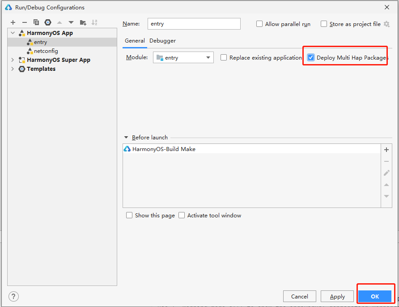Move configuration down in left toolbar

point(71,22)
